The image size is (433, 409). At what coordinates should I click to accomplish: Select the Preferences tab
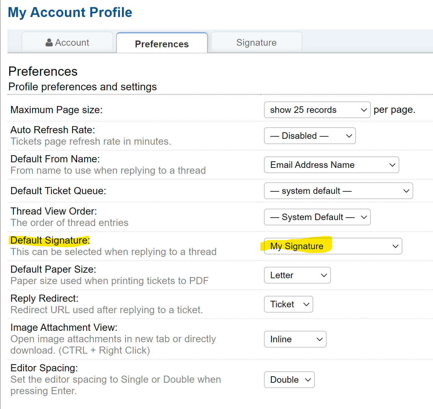[x=162, y=44]
